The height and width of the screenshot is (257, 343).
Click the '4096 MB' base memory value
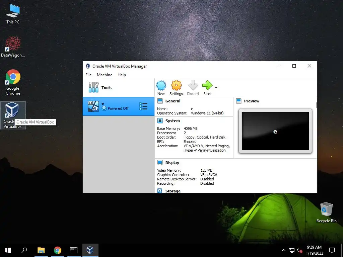[191, 128]
